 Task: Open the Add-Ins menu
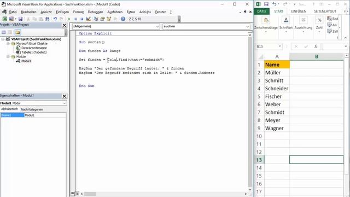[x=145, y=12]
